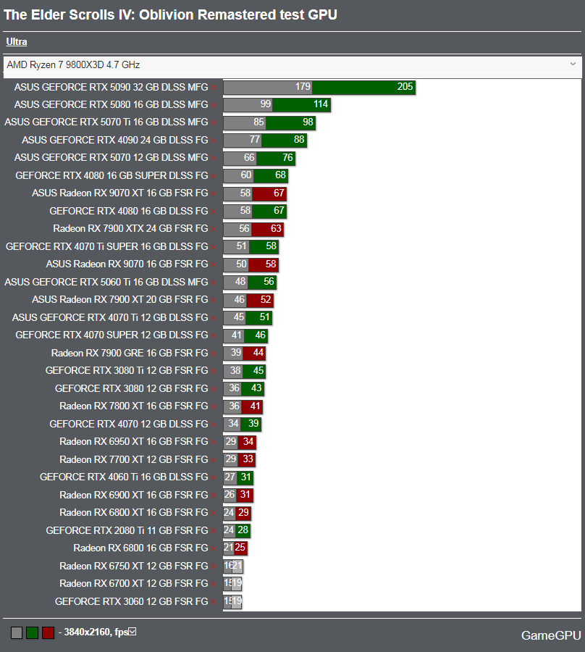Click the dark red legend color swatch

pyautogui.click(x=49, y=633)
